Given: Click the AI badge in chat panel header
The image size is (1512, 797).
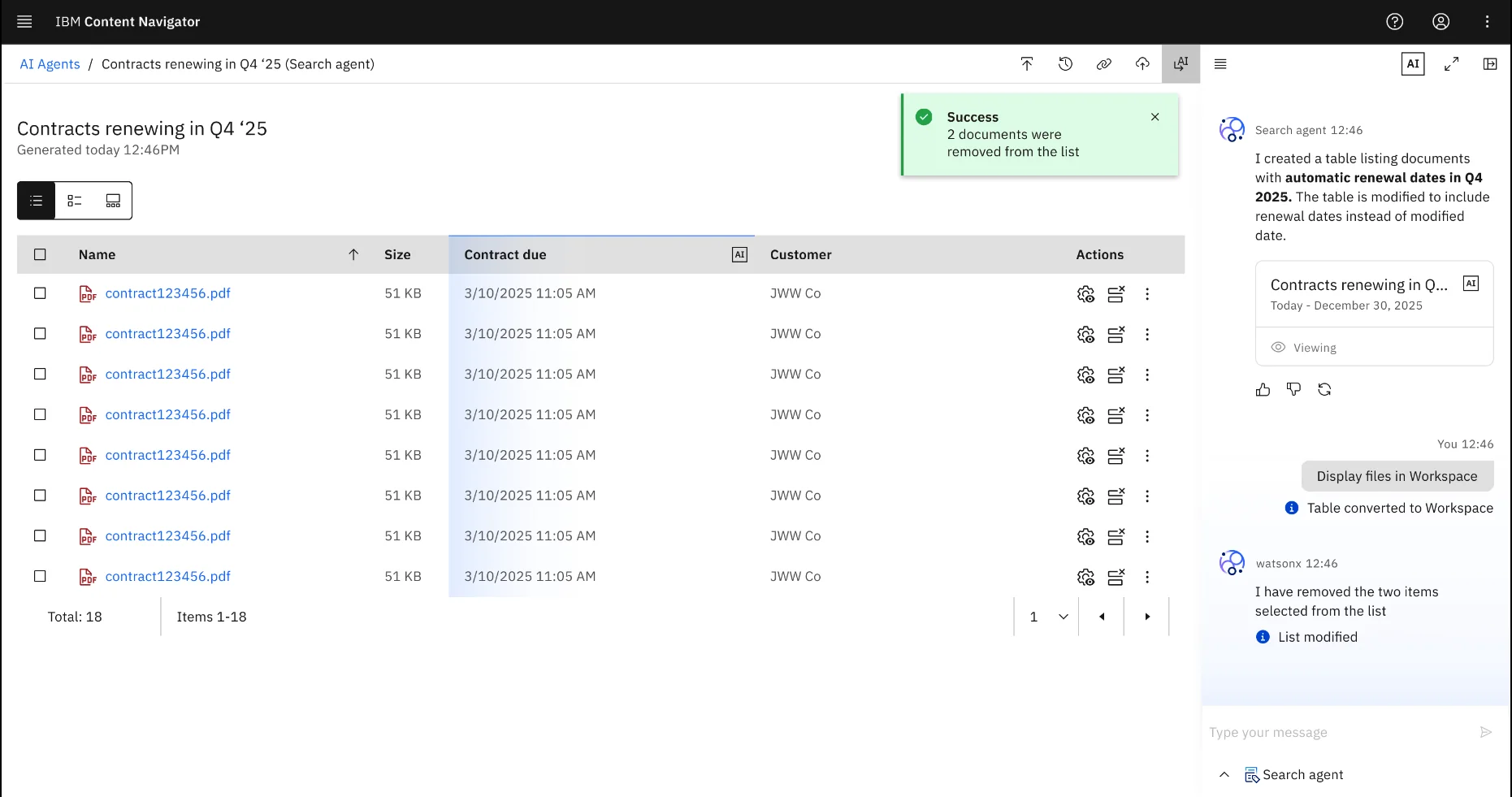Looking at the screenshot, I should pos(1413,64).
